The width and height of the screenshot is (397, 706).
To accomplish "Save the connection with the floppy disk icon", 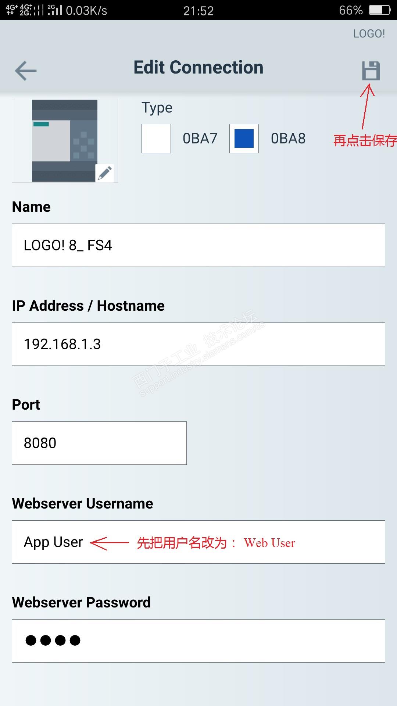I will tap(371, 71).
